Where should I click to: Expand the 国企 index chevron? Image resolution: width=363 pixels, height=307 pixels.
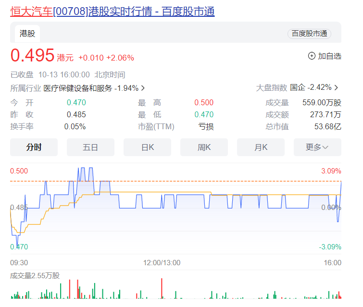click(x=336, y=87)
